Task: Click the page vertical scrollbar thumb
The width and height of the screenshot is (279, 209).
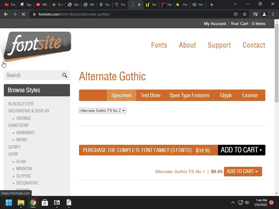Action: click(x=277, y=63)
